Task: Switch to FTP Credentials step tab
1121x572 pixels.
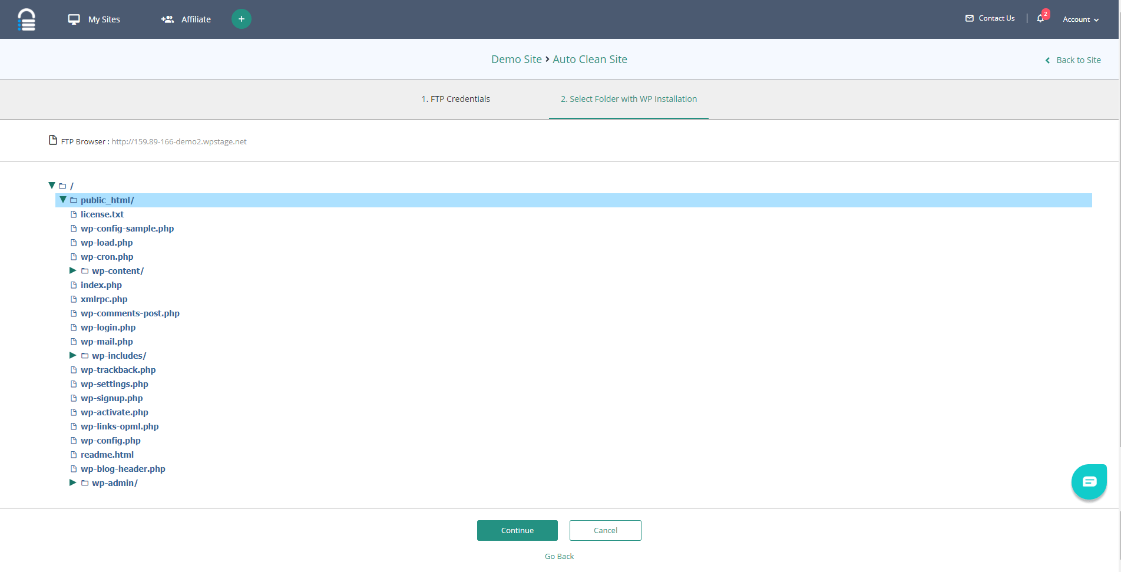Action: pyautogui.click(x=455, y=99)
